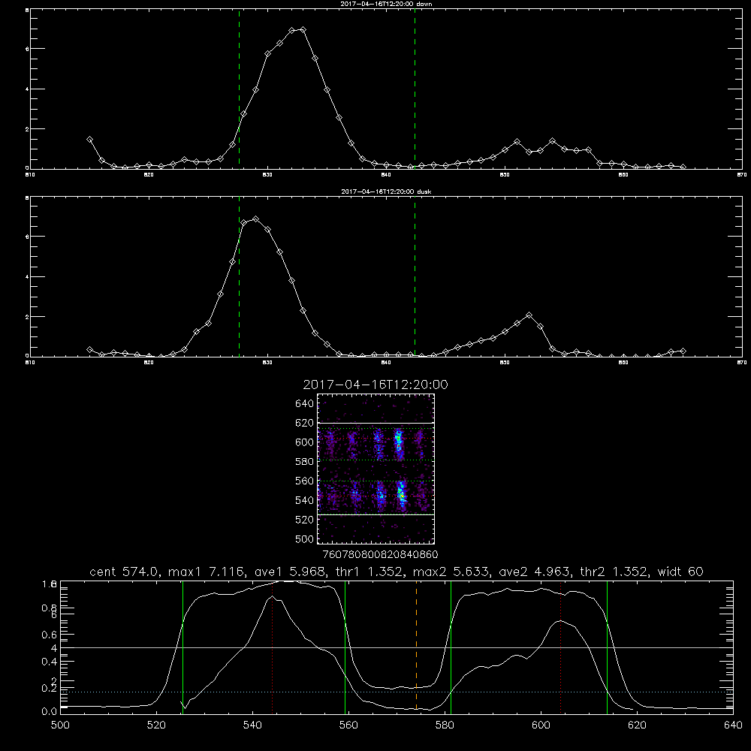
Task: Click bottom plot x-axis label '500'
Action: tap(60, 725)
